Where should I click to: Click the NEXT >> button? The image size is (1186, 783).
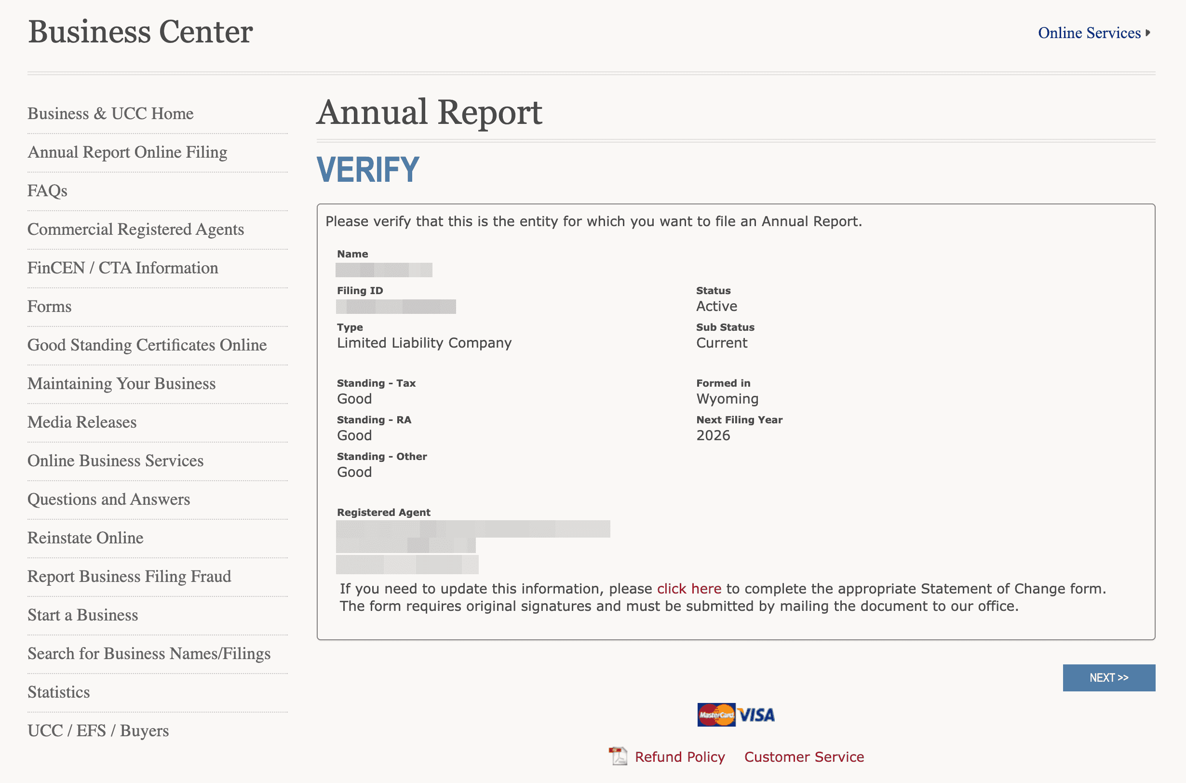tap(1108, 677)
